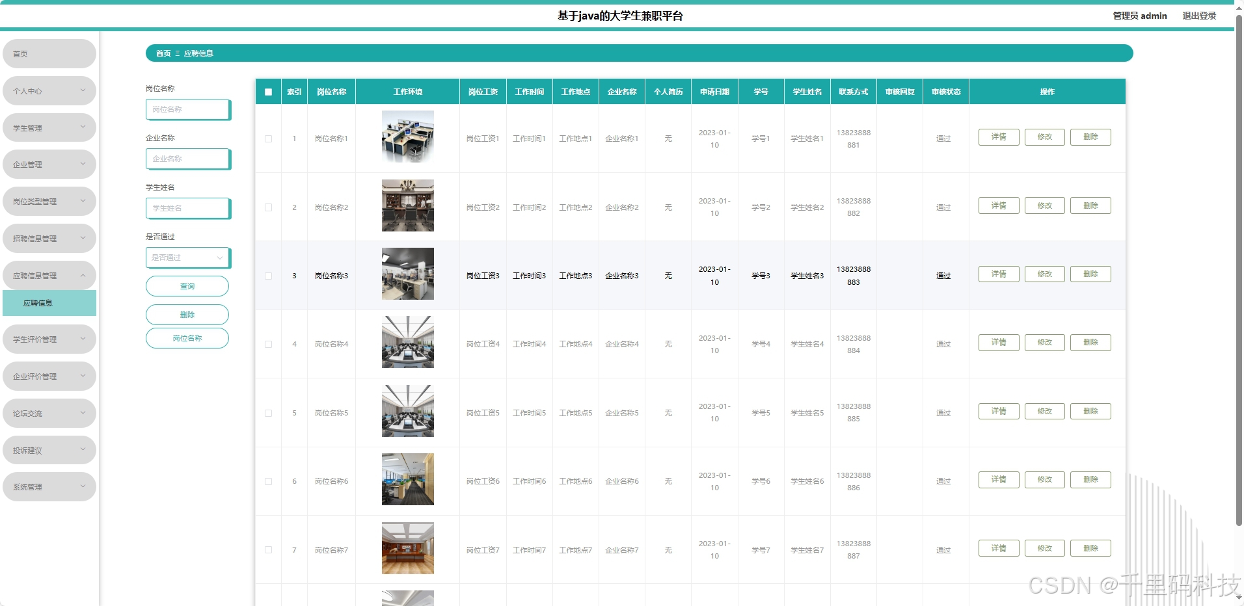Check the row checkbox for 岗位名称4

tap(268, 344)
